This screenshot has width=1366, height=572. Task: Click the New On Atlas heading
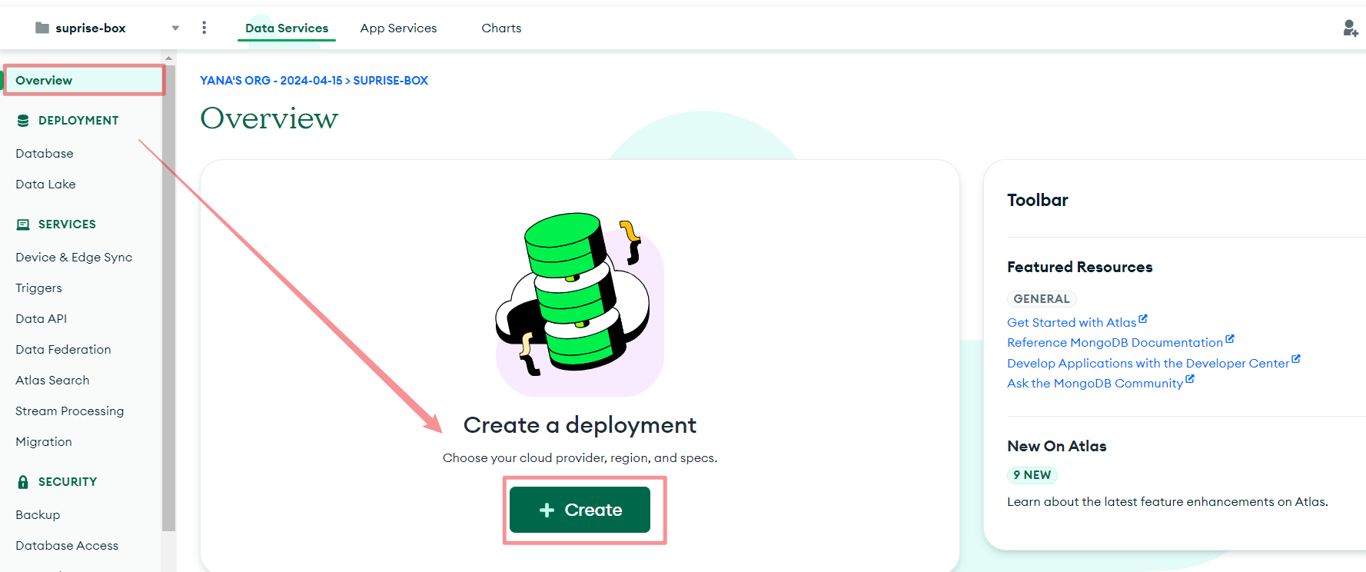coord(1057,446)
